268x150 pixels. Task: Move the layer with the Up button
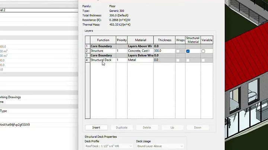[172, 127]
